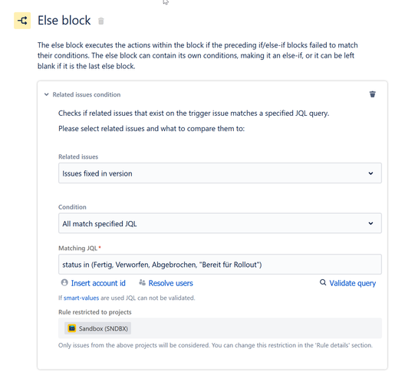395x372 pixels.
Task: Click the yellow Else block branch icon
Action: tap(22, 21)
